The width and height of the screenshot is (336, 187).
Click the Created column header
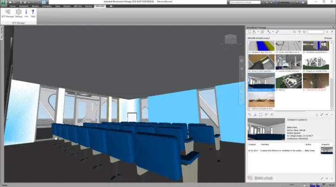252,144
